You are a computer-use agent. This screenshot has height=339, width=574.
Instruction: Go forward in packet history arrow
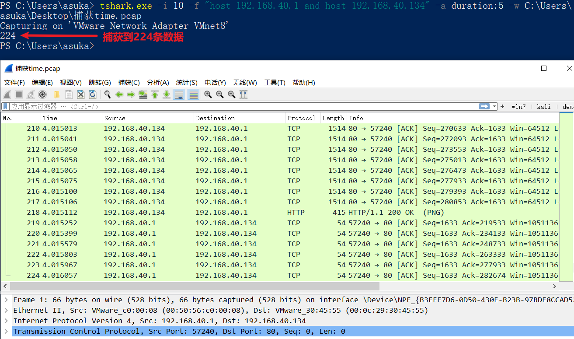131,94
